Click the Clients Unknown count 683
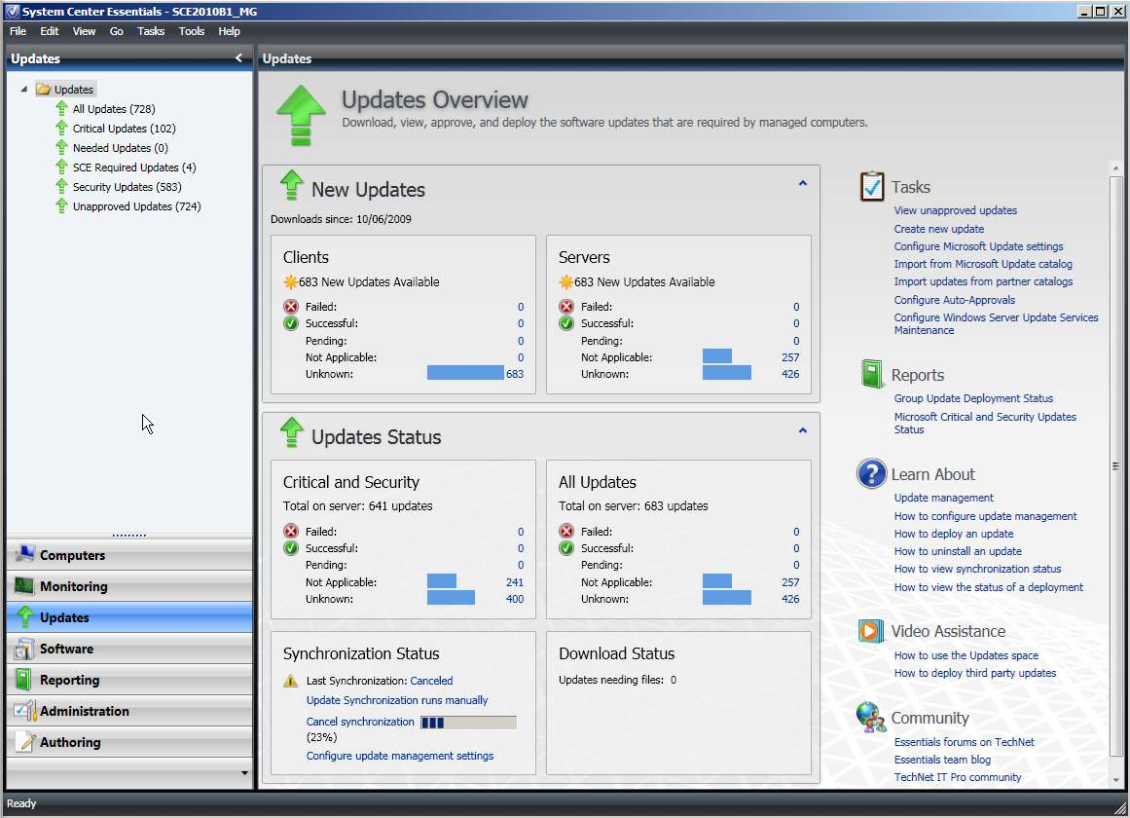 515,374
